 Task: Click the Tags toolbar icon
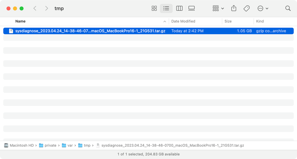point(247,8)
